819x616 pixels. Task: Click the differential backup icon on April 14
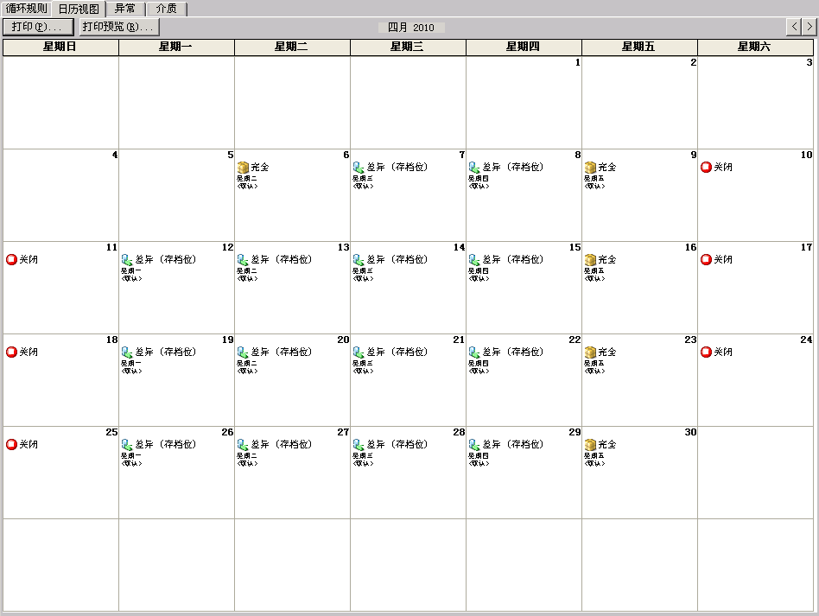tap(359, 260)
